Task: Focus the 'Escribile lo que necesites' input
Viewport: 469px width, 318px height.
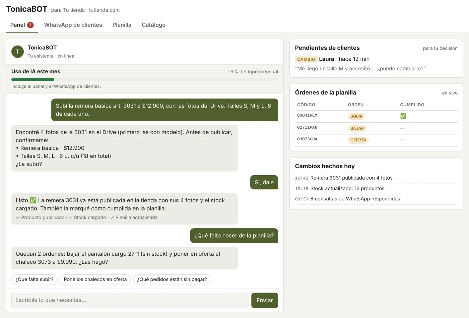Action: click(x=130, y=300)
